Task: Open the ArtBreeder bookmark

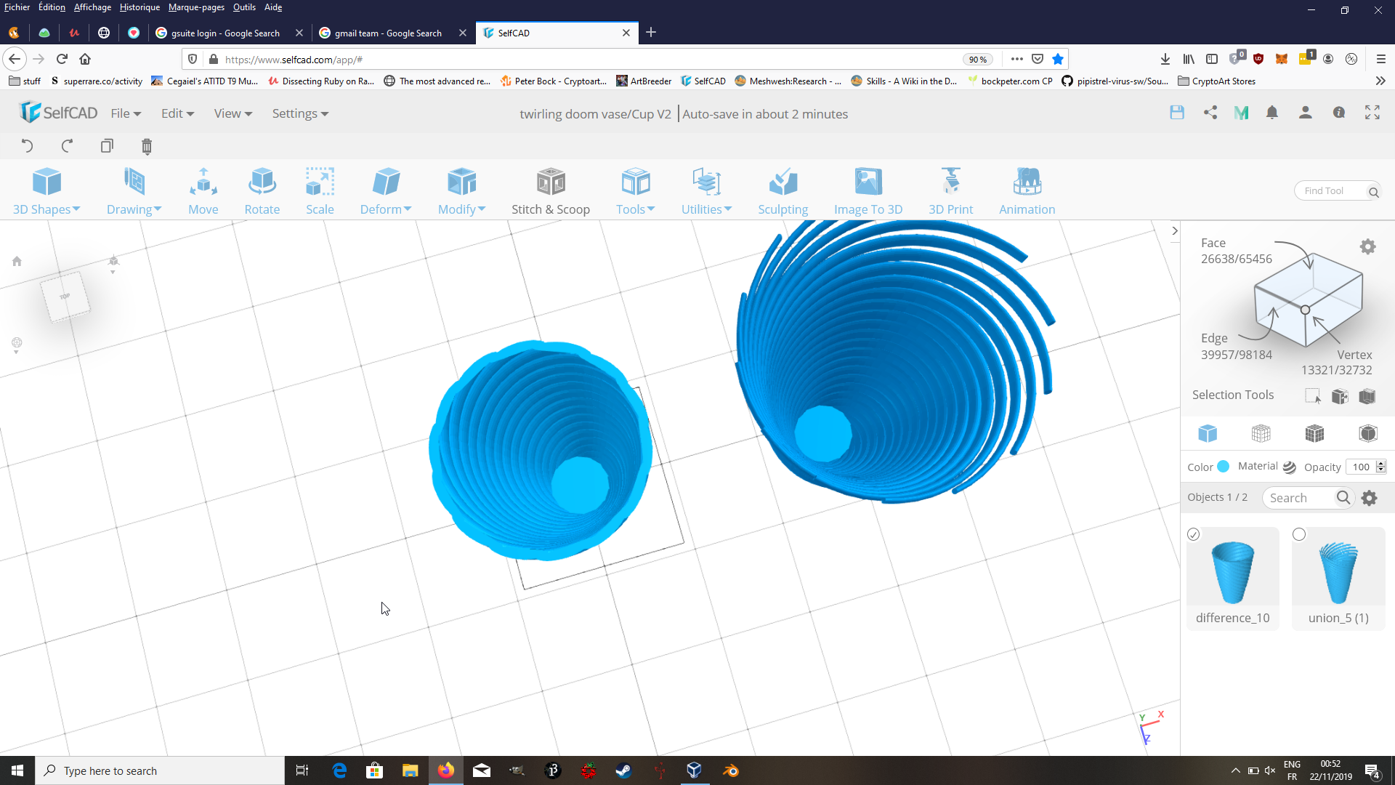Action: pos(644,81)
